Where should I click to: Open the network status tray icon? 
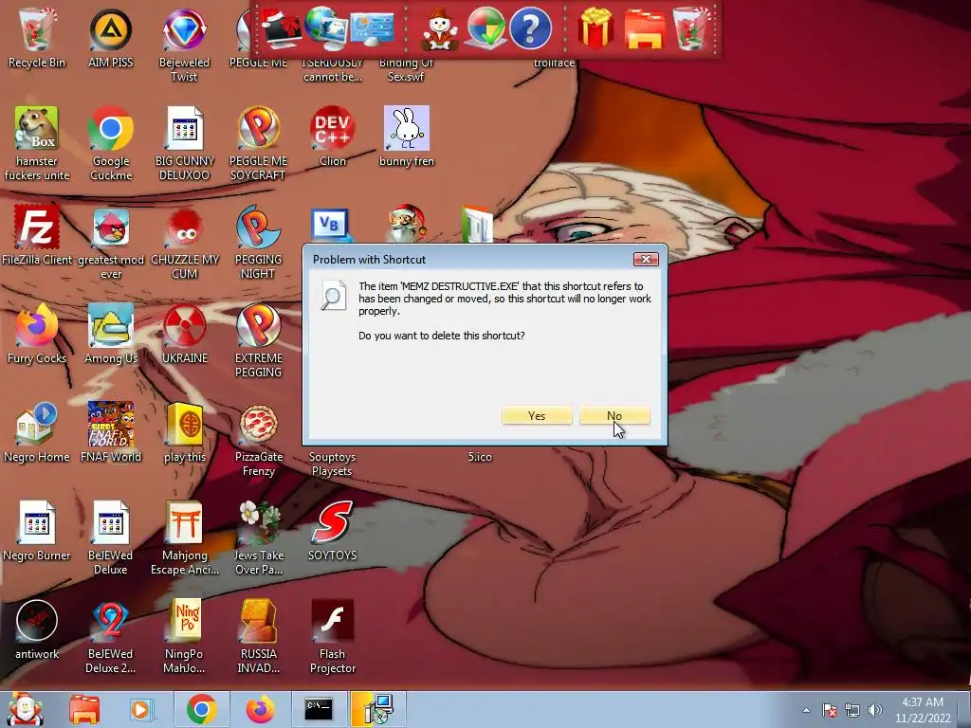[x=852, y=710]
